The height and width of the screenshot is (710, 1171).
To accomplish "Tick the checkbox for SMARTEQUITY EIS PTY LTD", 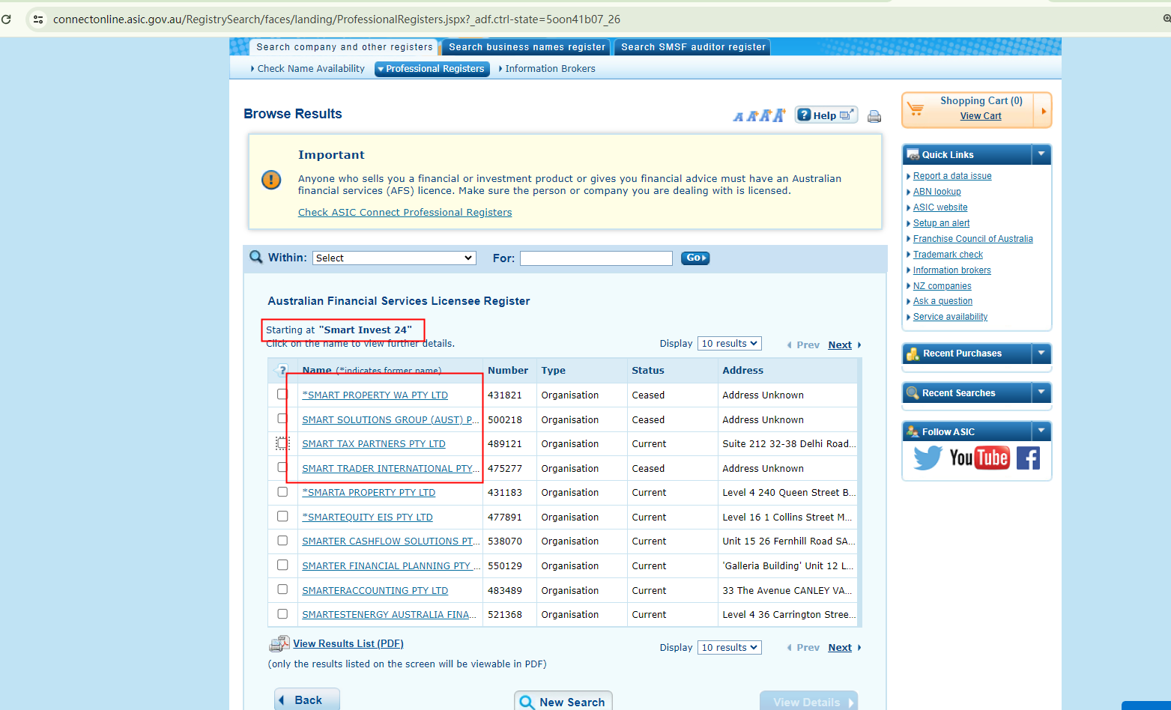I will click(282, 516).
